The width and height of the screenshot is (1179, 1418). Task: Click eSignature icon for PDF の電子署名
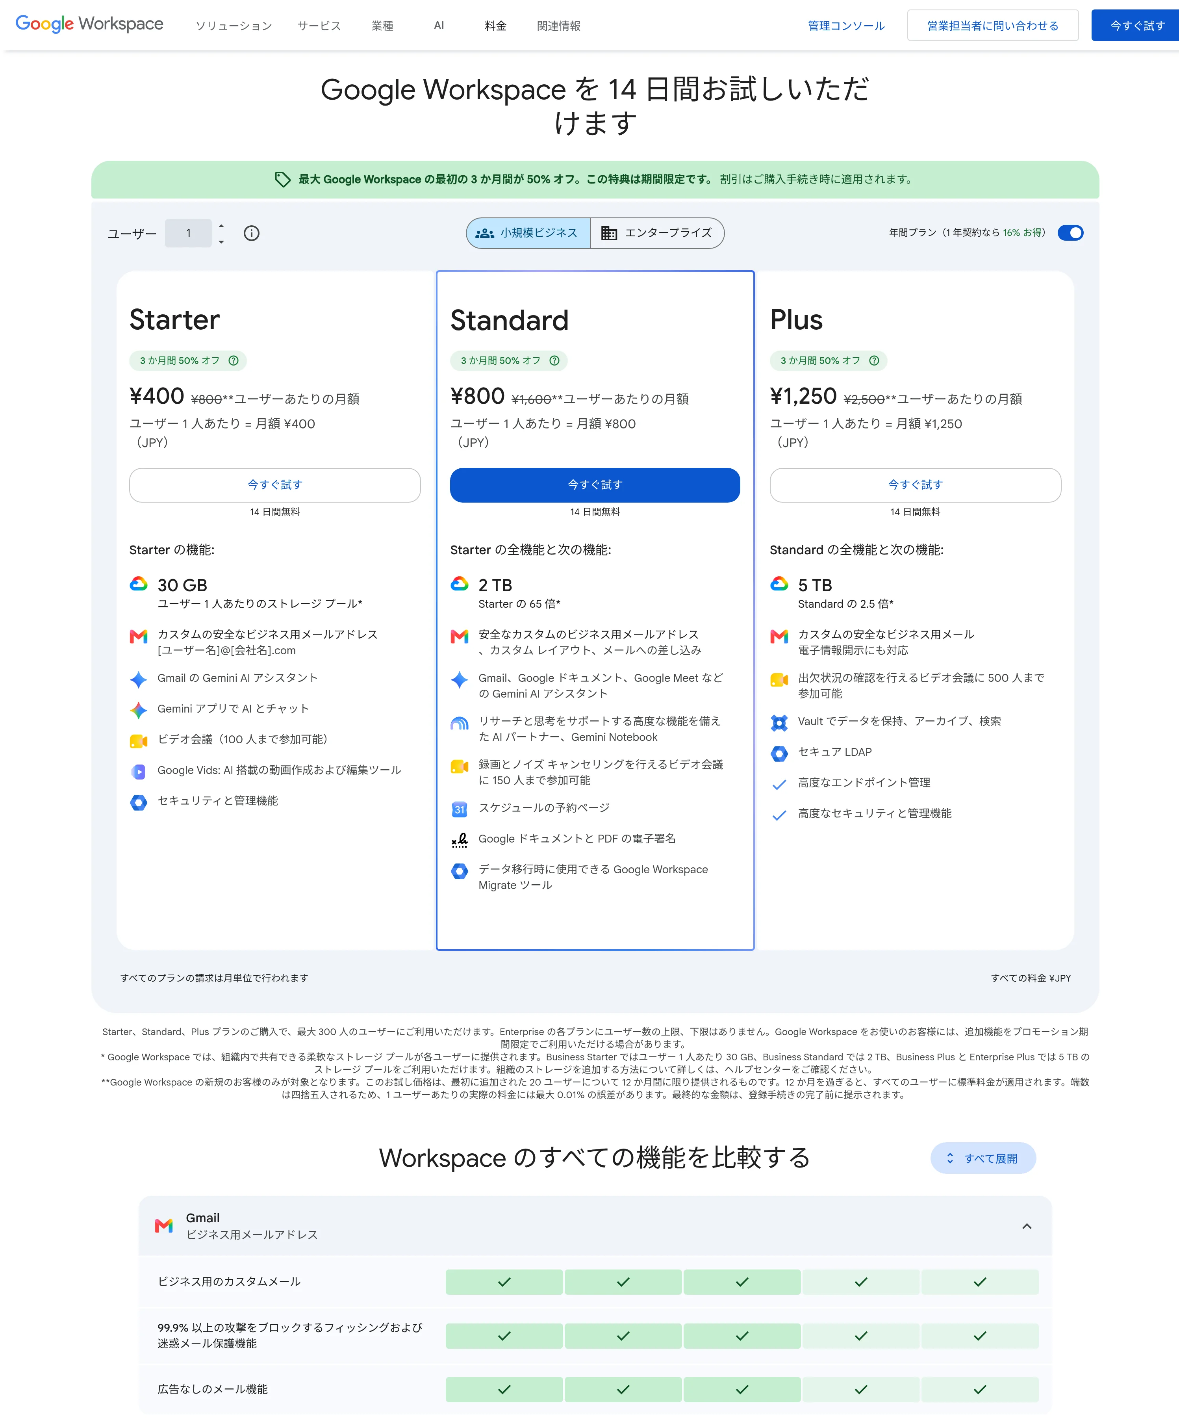pyautogui.click(x=459, y=840)
